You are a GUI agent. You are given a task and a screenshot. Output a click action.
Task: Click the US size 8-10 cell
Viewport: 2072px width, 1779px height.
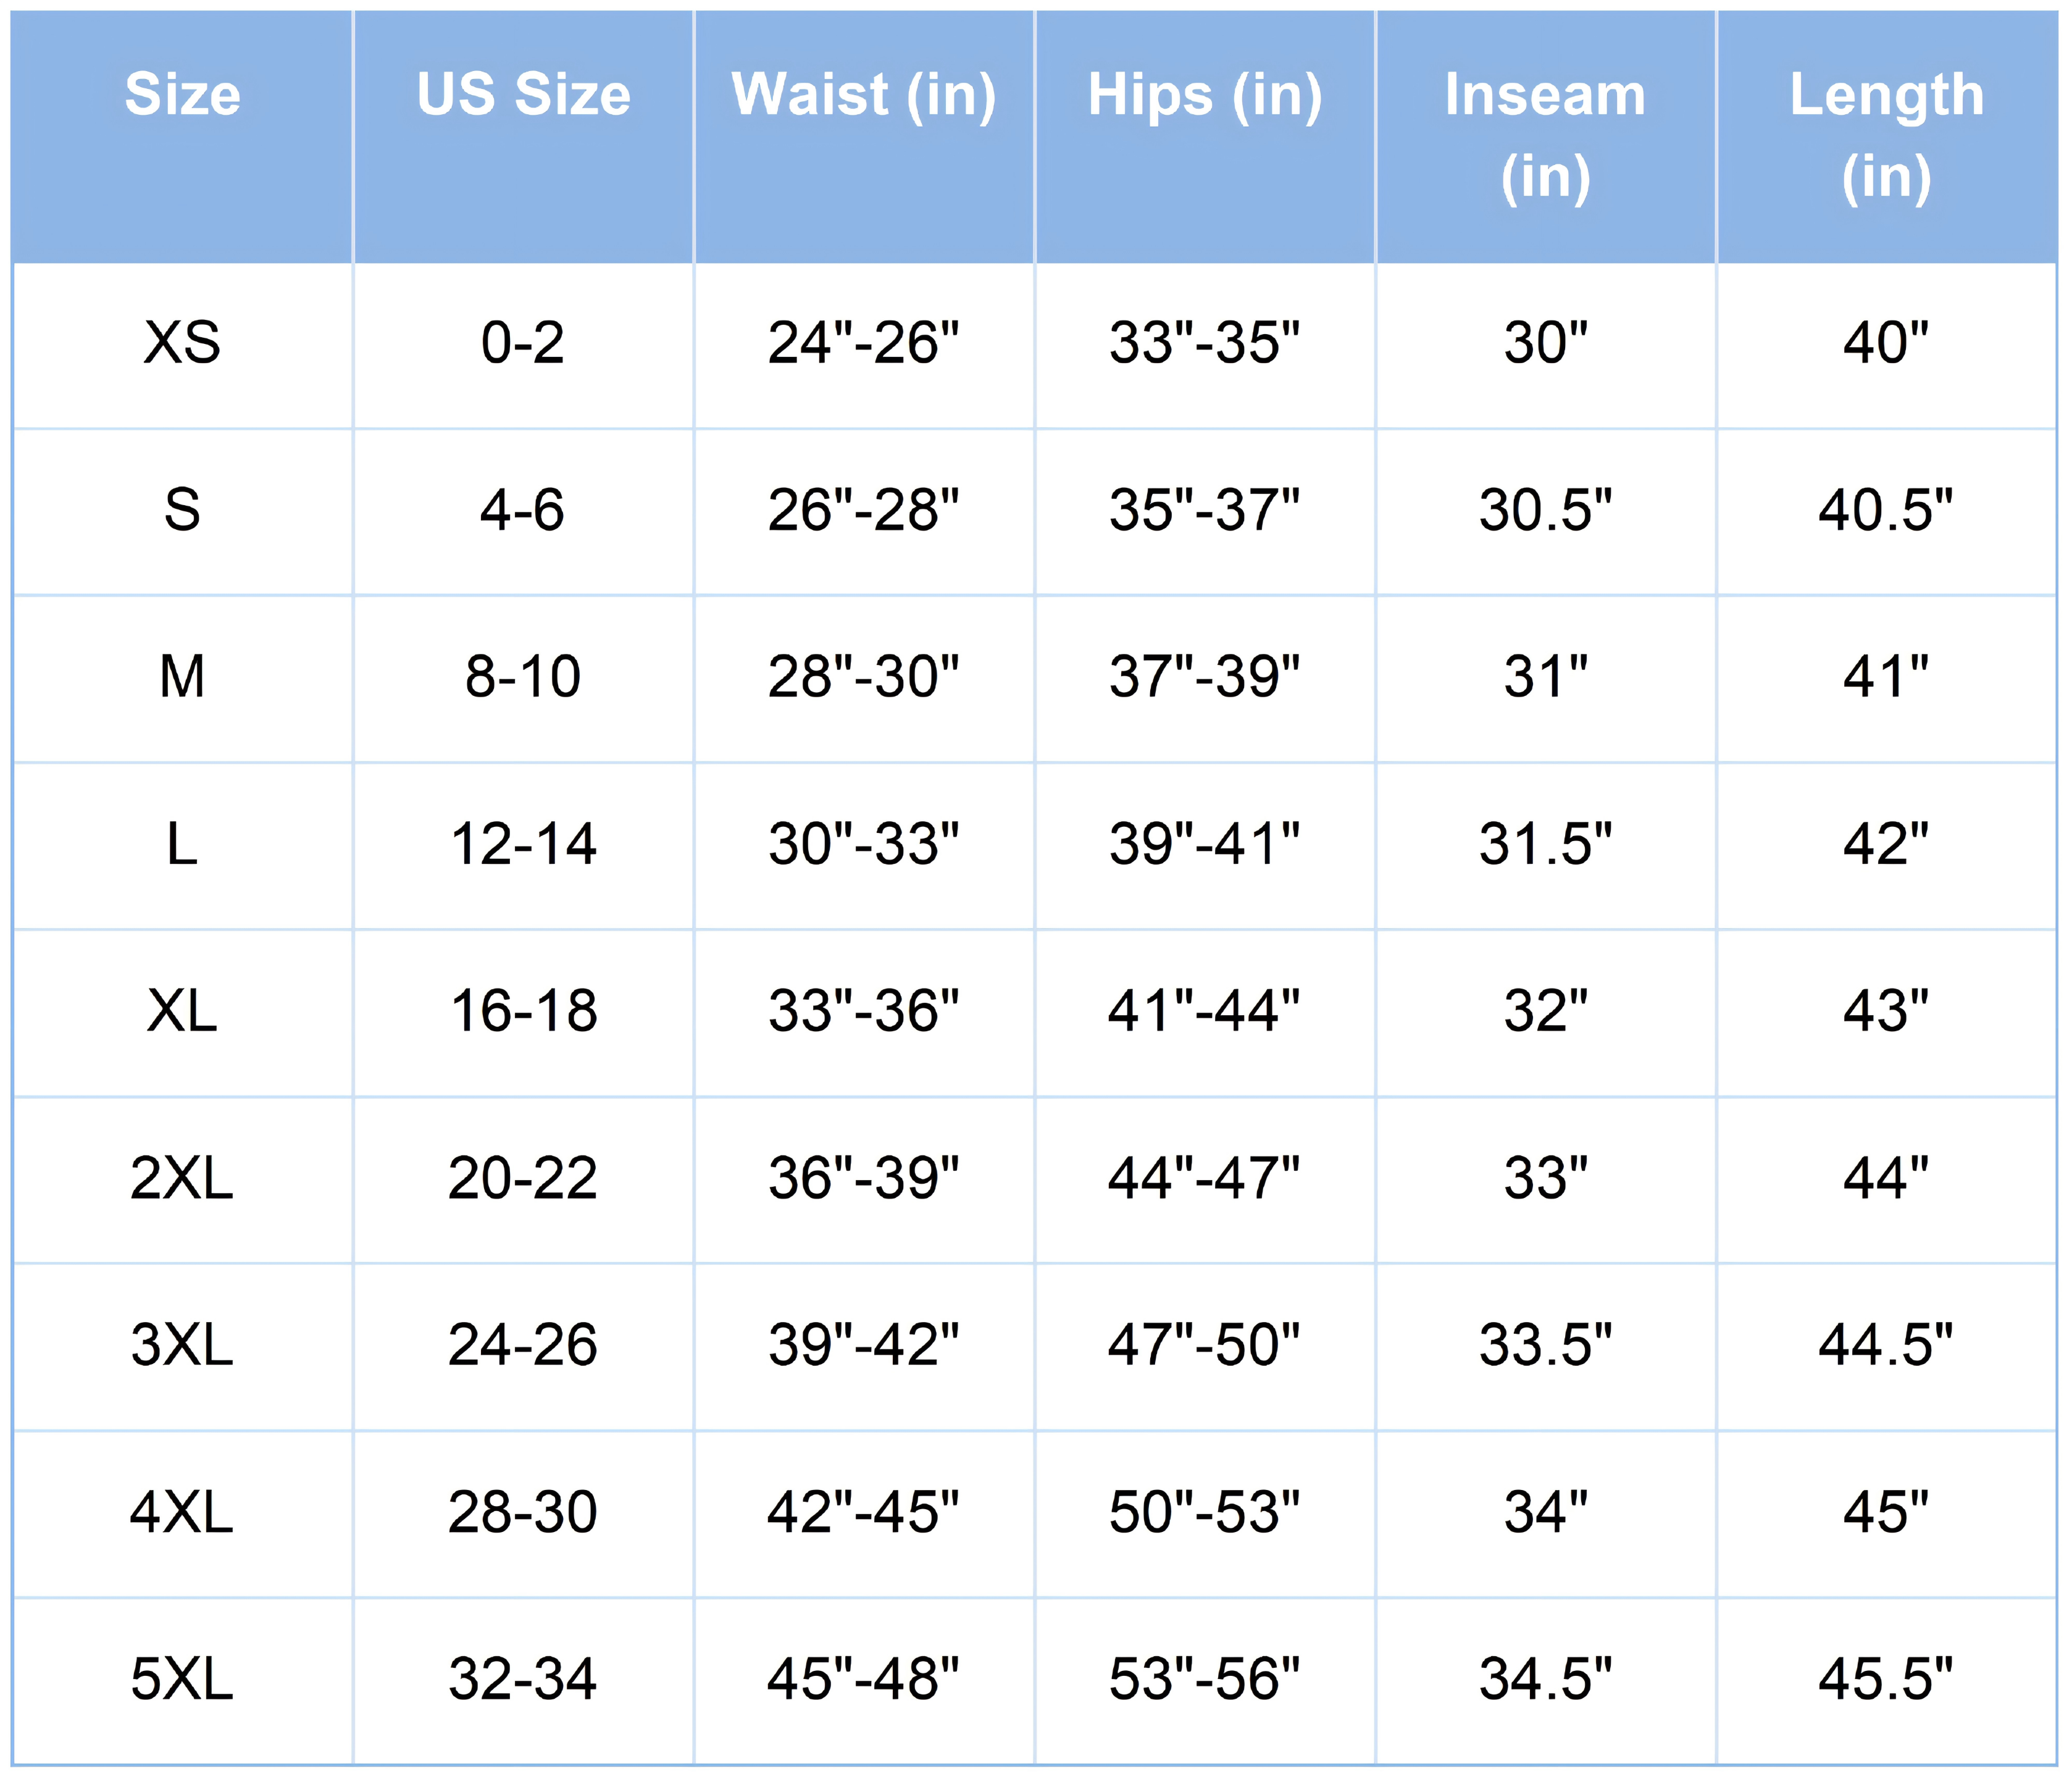click(523, 677)
